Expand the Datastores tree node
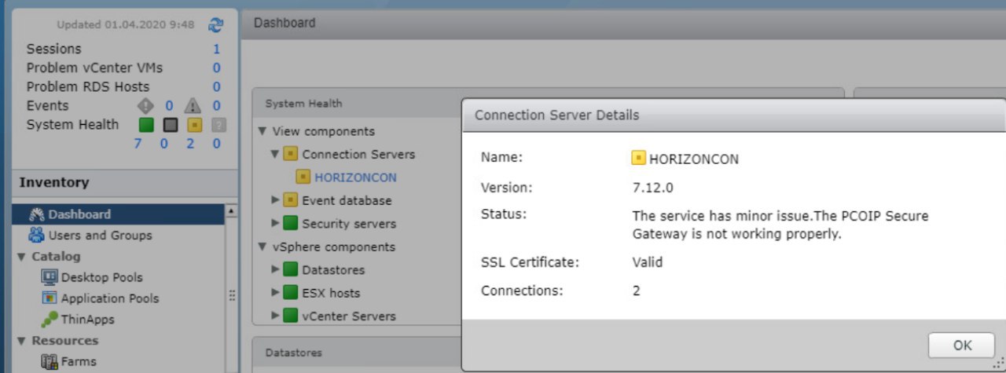 (x=275, y=269)
